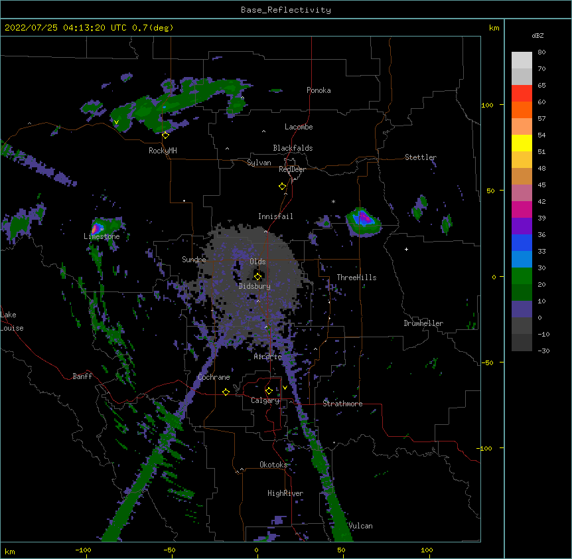This screenshot has height=559, width=572.
Task: Click the -50 tick on the vertical axis
Action: (x=487, y=362)
